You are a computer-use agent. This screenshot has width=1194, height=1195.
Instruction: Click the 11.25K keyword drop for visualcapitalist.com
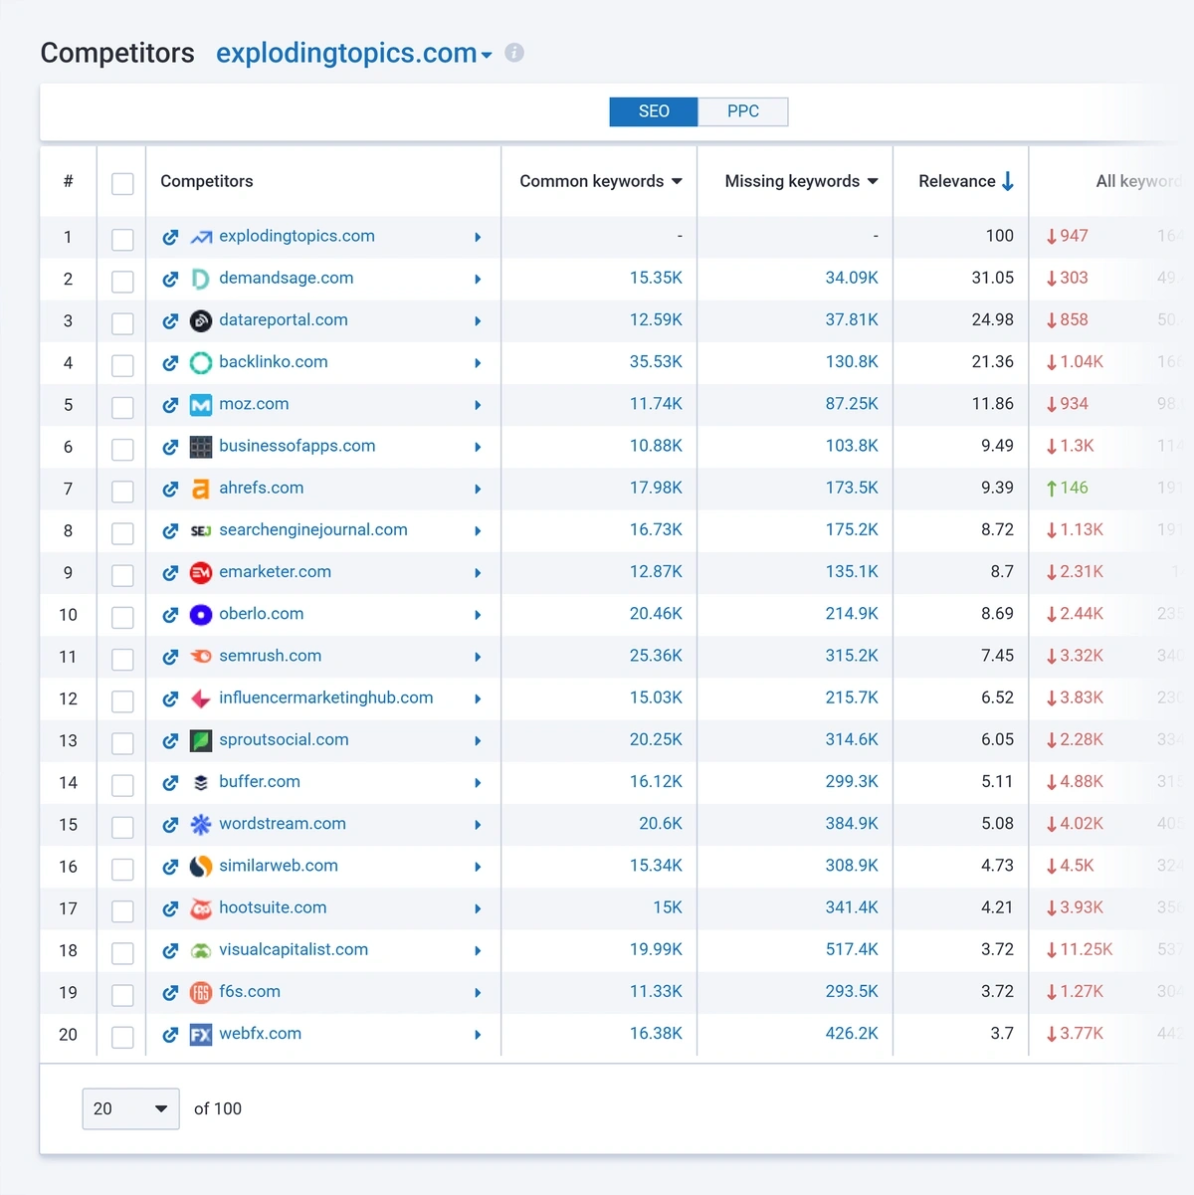pos(1080,949)
